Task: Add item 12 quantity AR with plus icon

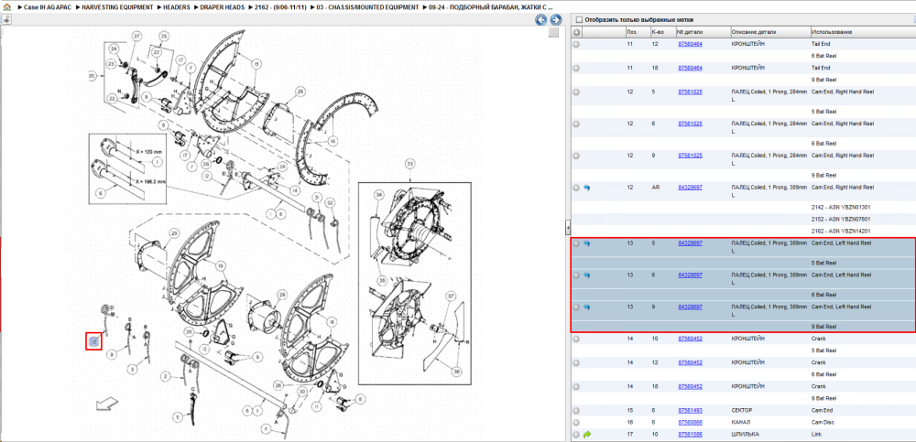Action: click(x=576, y=188)
